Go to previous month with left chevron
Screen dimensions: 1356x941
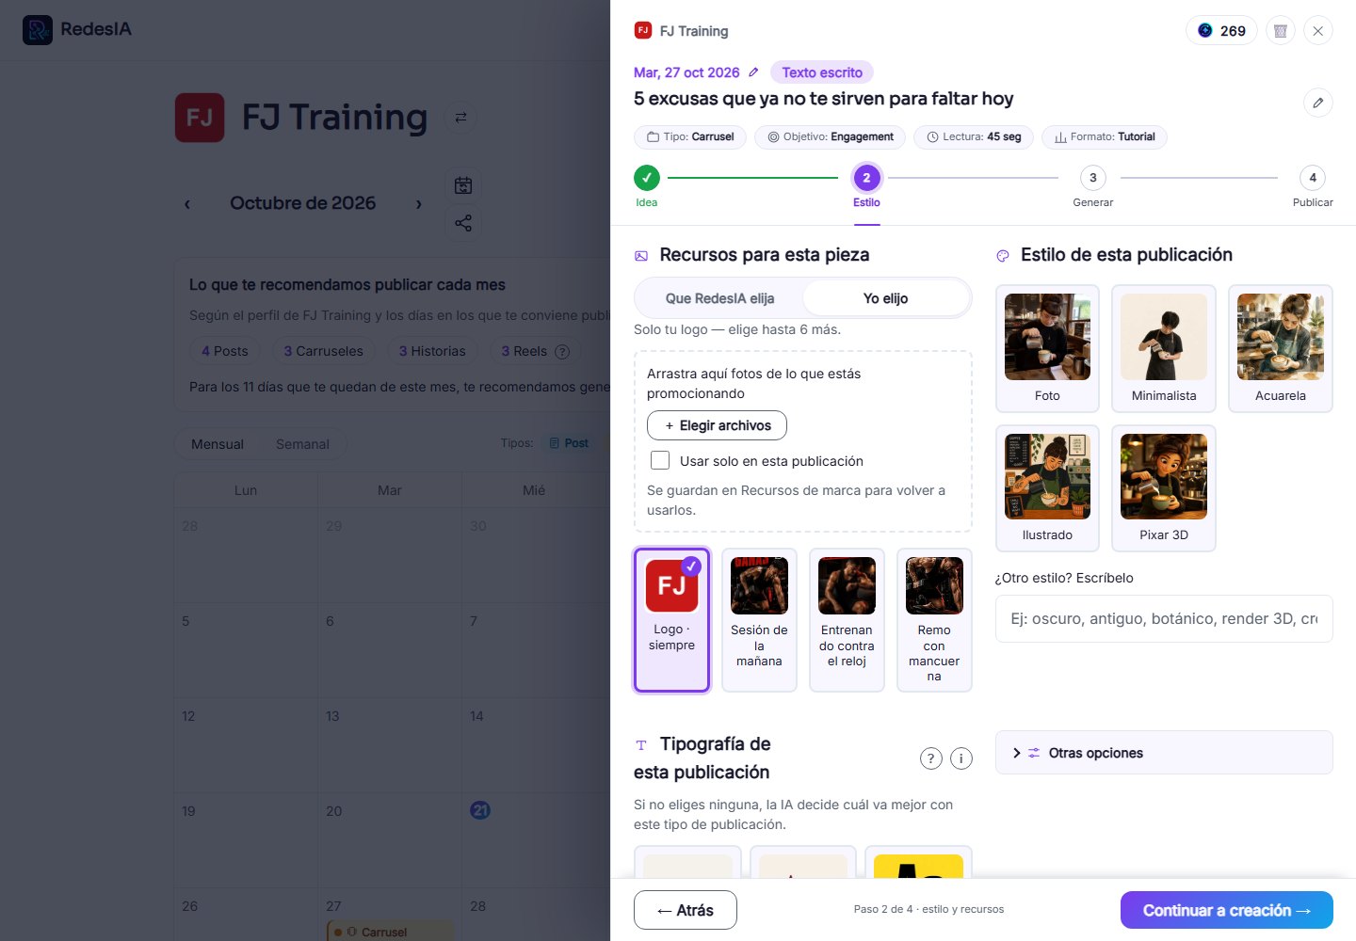(x=187, y=204)
